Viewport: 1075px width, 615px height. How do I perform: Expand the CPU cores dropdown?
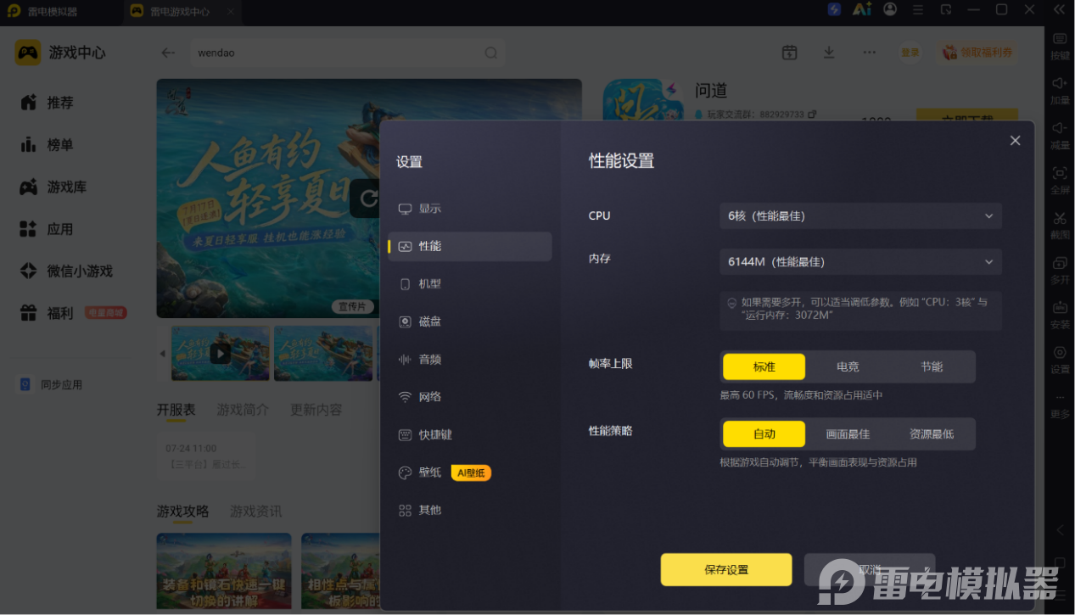(860, 215)
